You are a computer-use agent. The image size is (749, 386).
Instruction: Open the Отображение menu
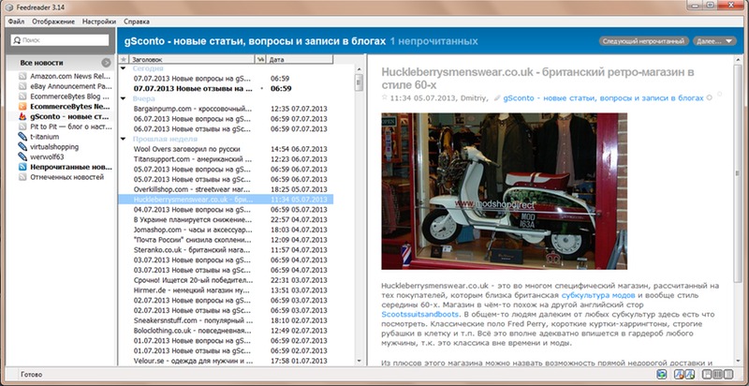(x=53, y=22)
